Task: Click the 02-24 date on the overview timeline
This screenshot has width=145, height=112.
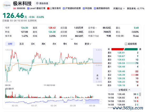Action: [54, 106]
